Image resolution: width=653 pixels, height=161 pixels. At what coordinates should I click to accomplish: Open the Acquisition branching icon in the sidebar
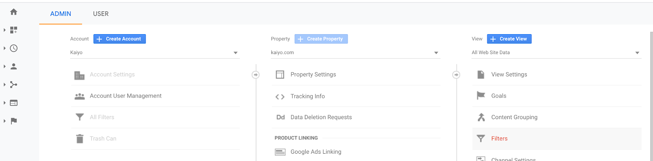pos(13,85)
